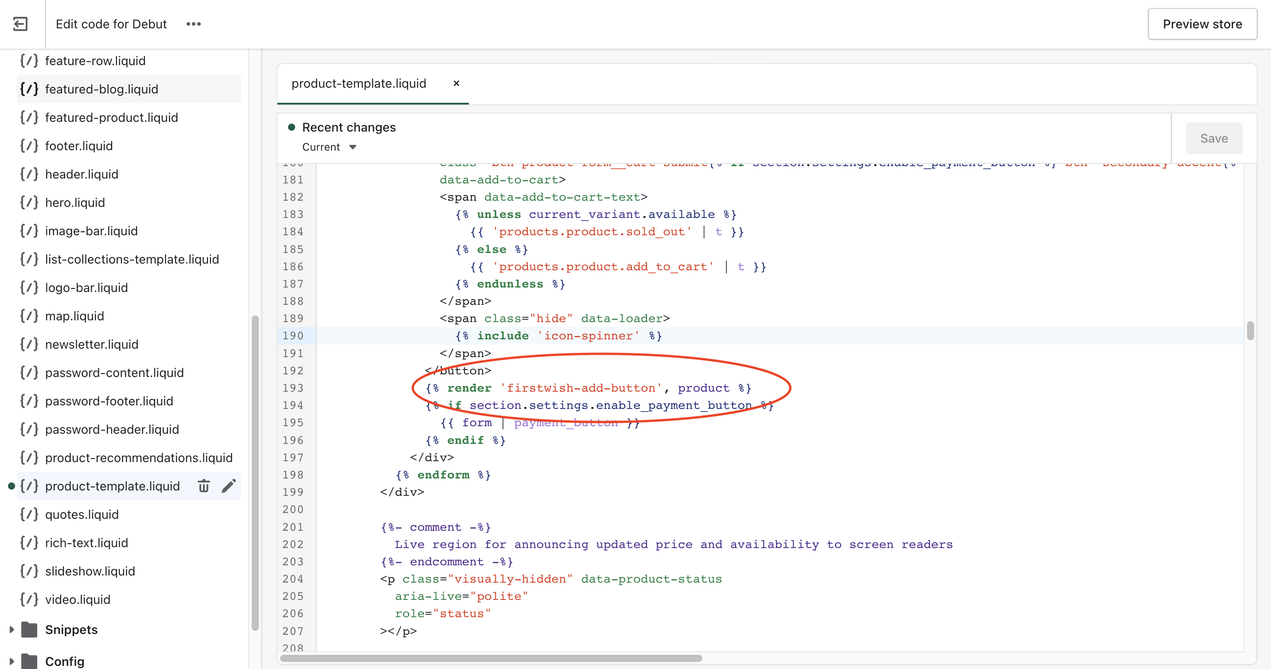Click the Config folder icon
Viewport: 1271px width, 669px height.
click(30, 661)
